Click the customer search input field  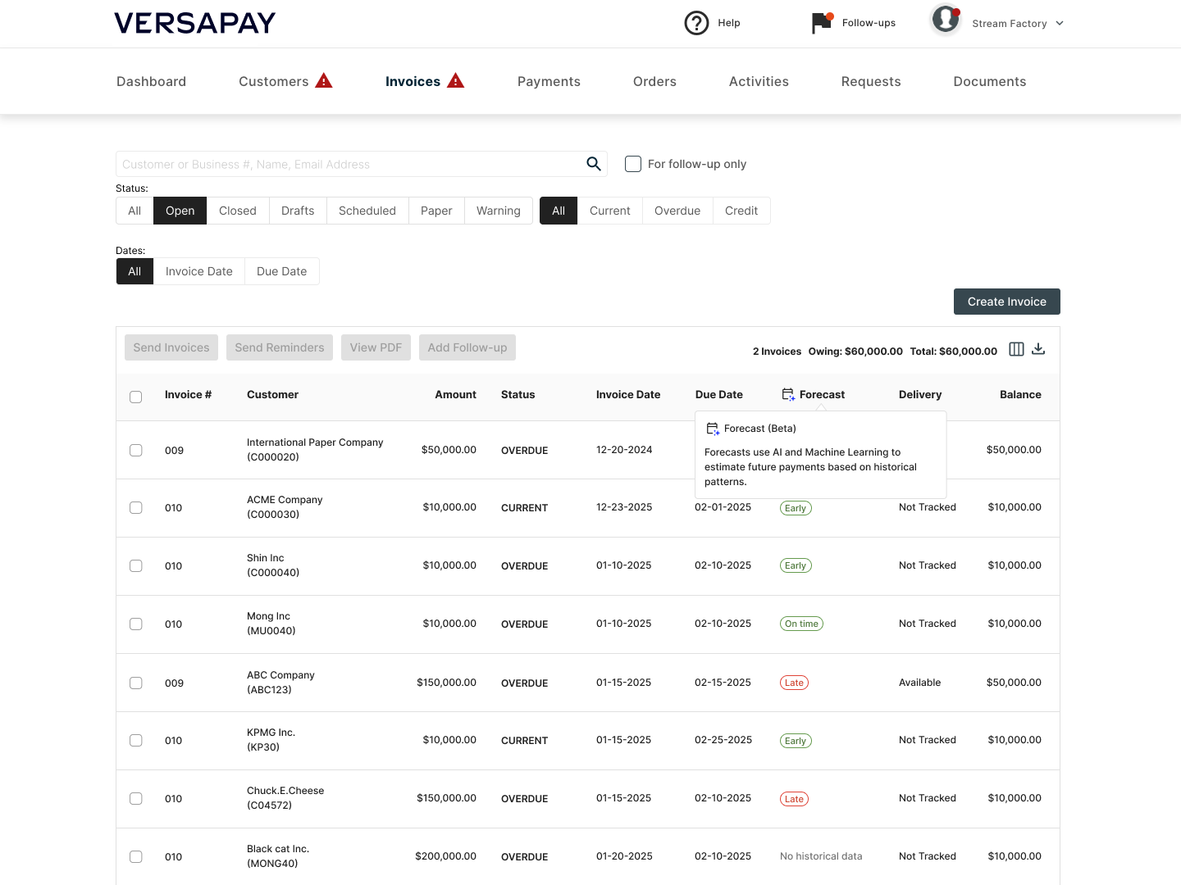click(349, 164)
